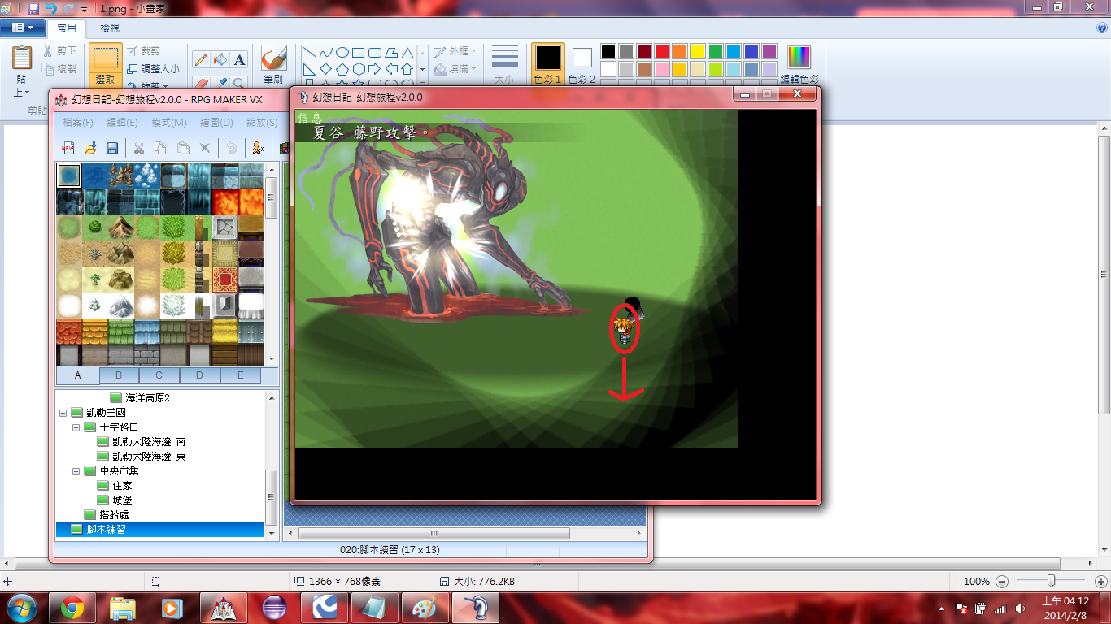
Task: Select the Event layer icon in RPG Maker toolbar
Action: click(259, 148)
